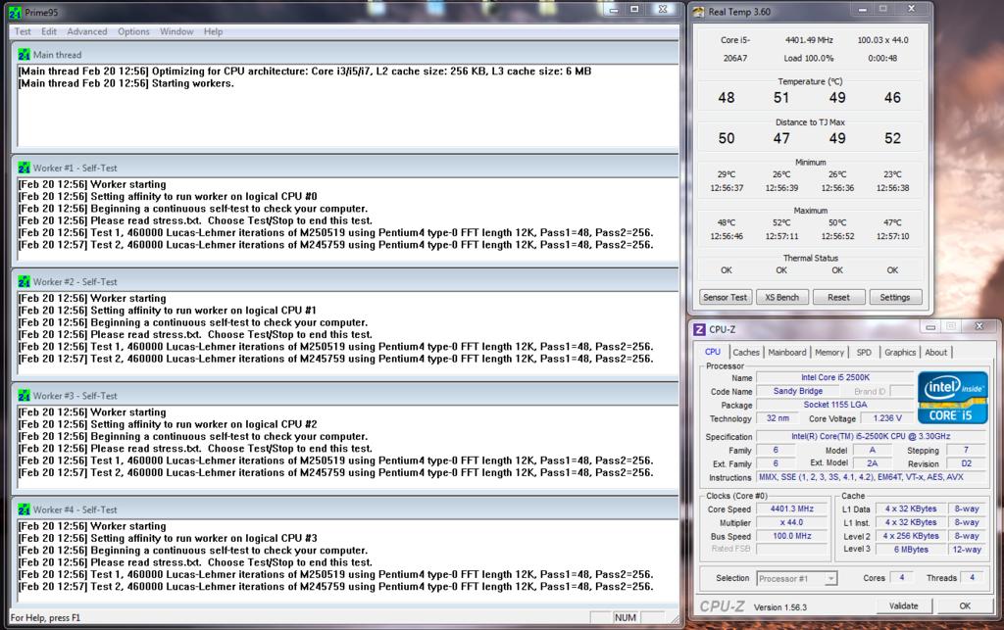Click the CPU-Z title bar icon
The image size is (1004, 630).
[699, 329]
